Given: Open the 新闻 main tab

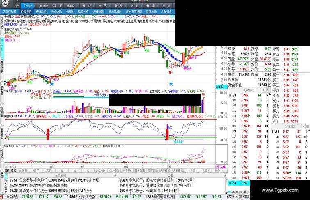Looking at the screenshot, I should coord(150,6).
